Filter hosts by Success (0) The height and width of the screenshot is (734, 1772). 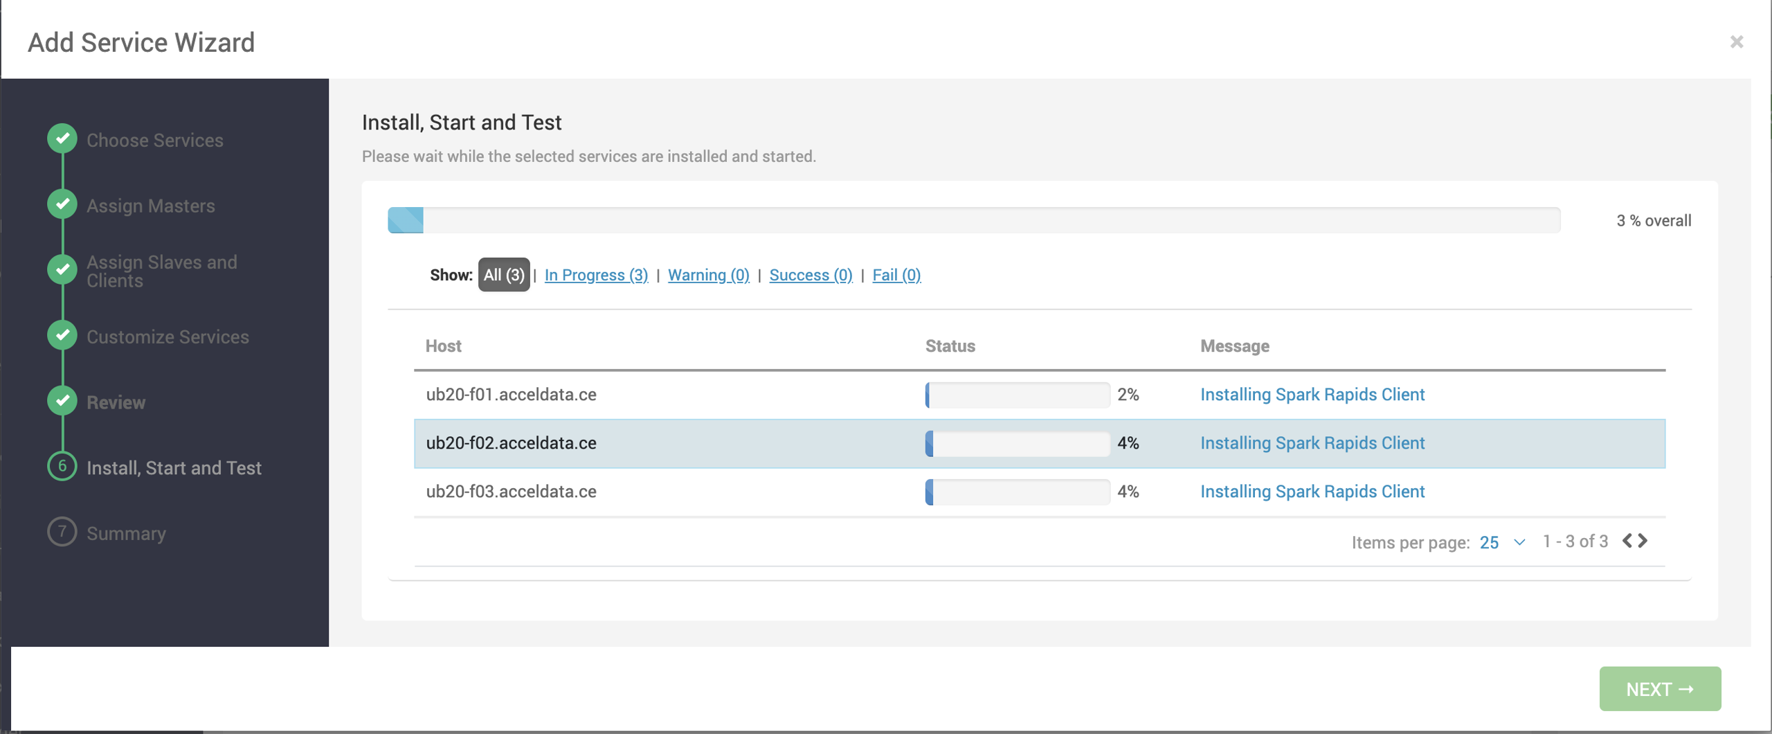[811, 275]
